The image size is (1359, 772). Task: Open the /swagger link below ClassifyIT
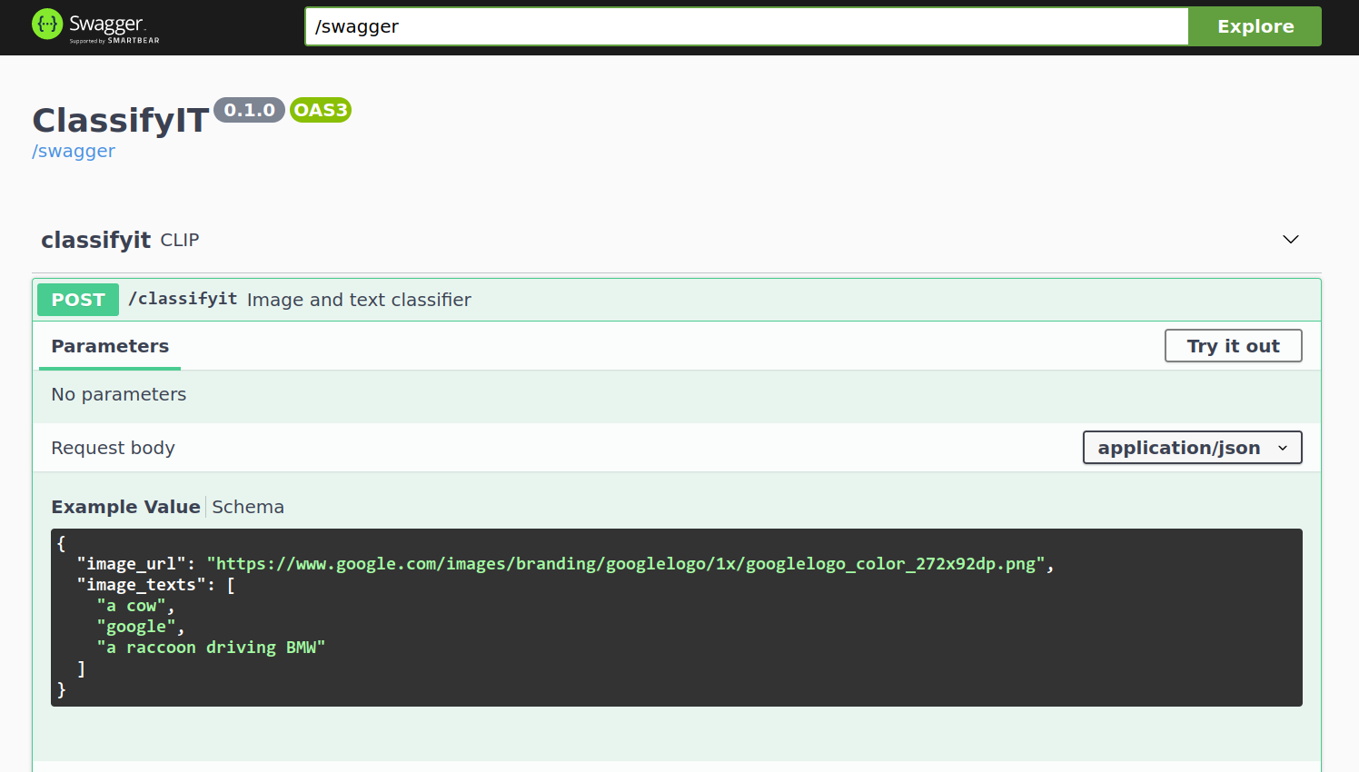tap(74, 151)
